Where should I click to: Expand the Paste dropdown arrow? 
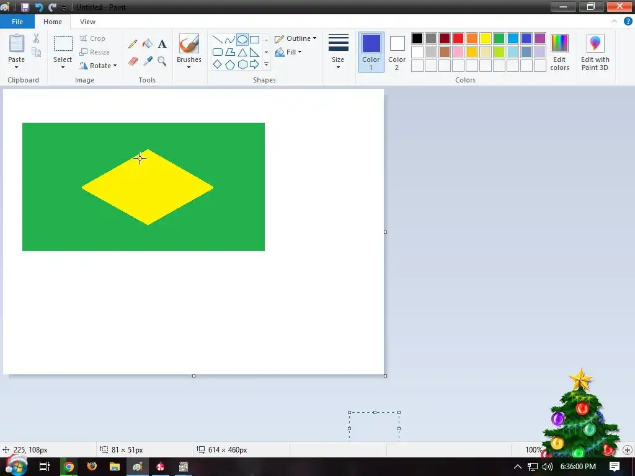point(16,67)
